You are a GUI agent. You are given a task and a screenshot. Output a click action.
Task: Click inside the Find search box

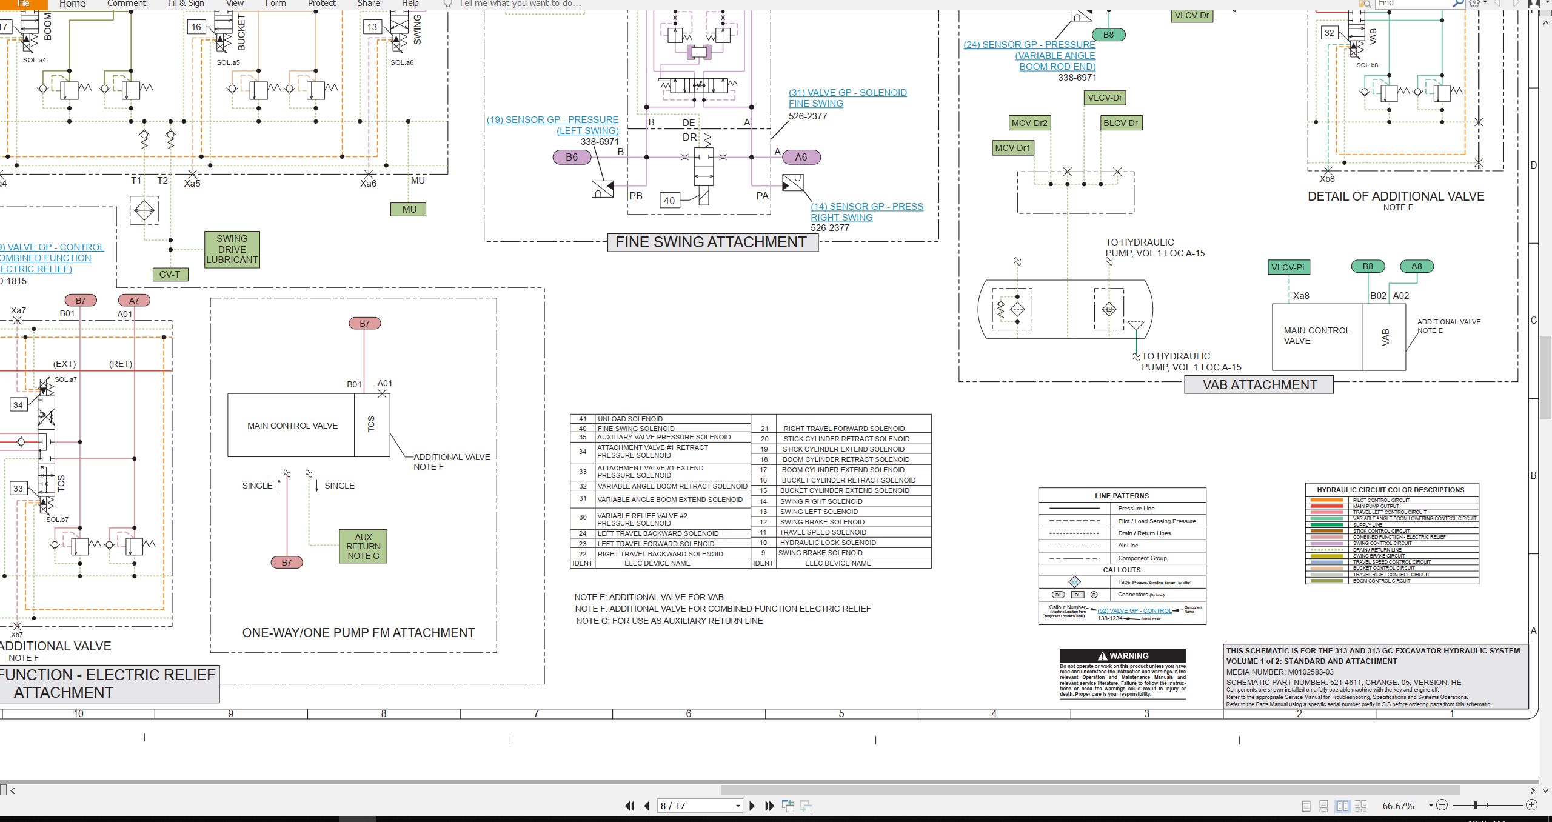(1413, 4)
